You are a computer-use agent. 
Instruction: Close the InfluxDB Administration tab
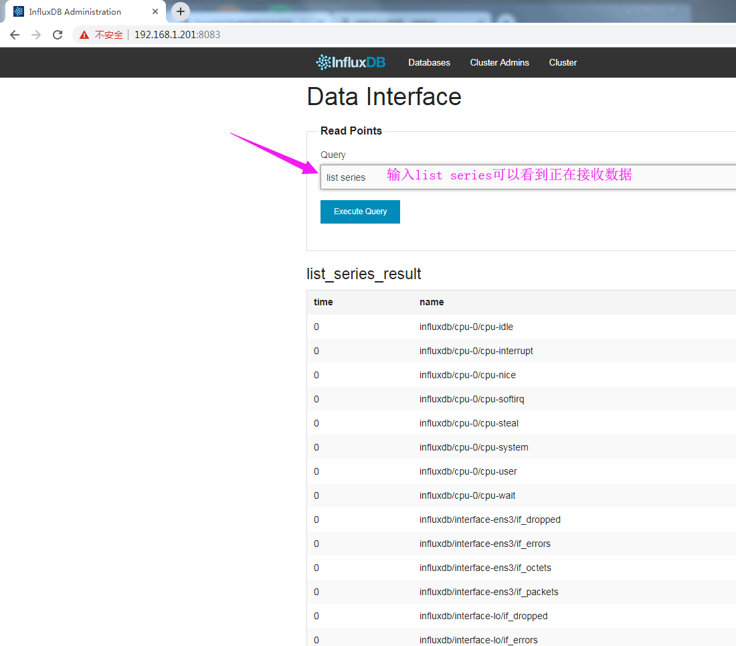tap(155, 11)
